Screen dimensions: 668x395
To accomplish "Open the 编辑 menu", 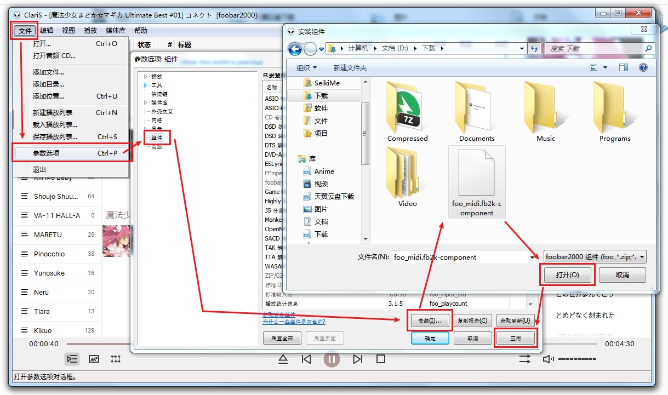I will (47, 31).
